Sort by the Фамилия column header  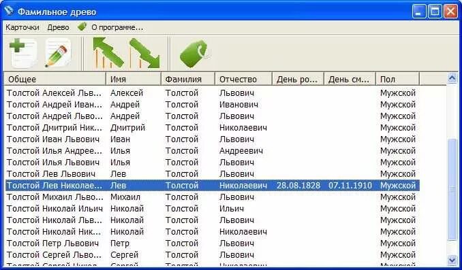(188, 79)
